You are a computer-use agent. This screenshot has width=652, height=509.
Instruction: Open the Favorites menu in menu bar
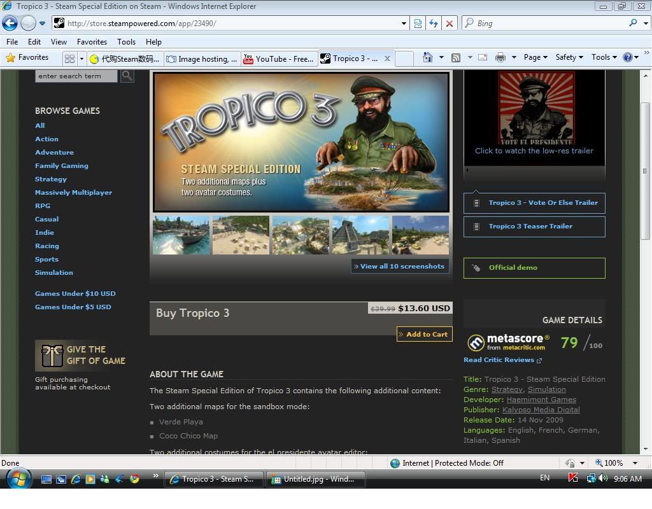coord(92,41)
